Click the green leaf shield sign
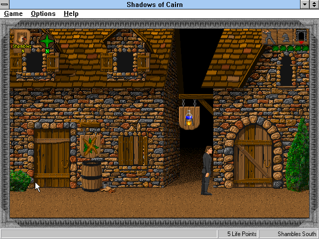This screenshot has height=239, width=319. [90, 145]
